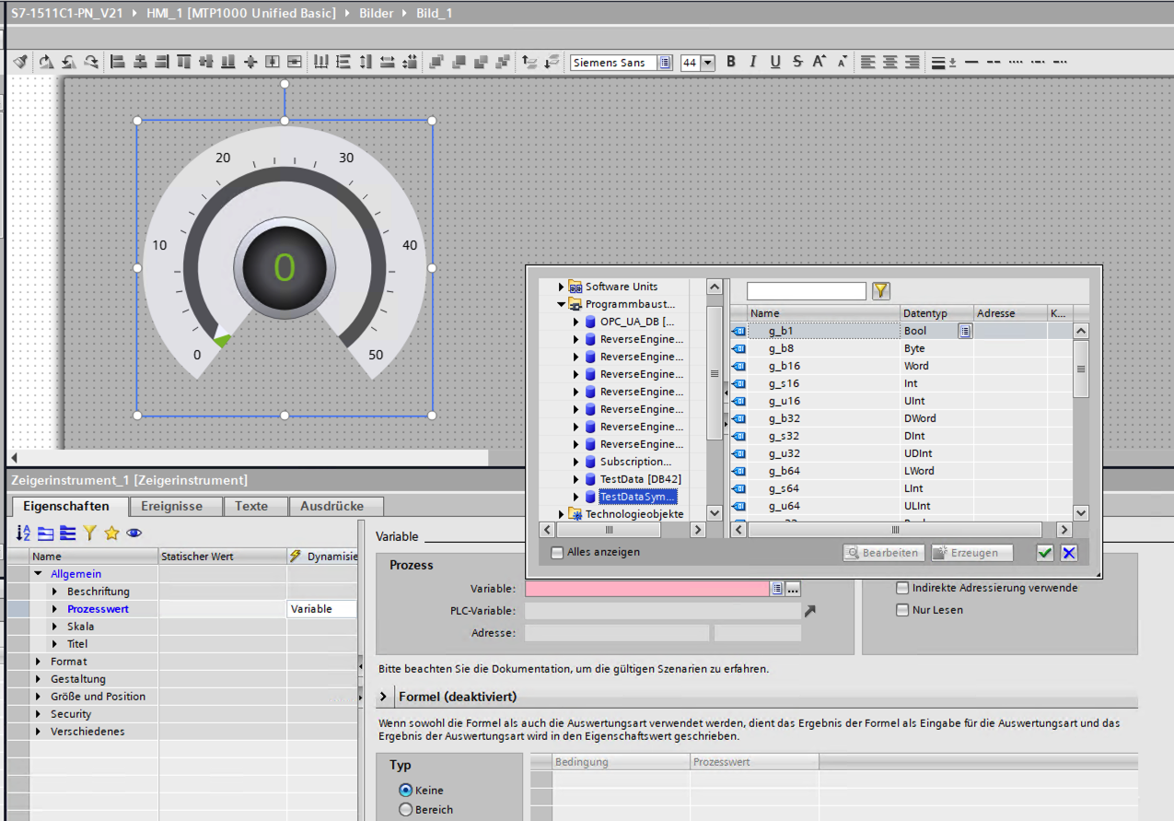Click the gauge's center value display

coord(285,267)
